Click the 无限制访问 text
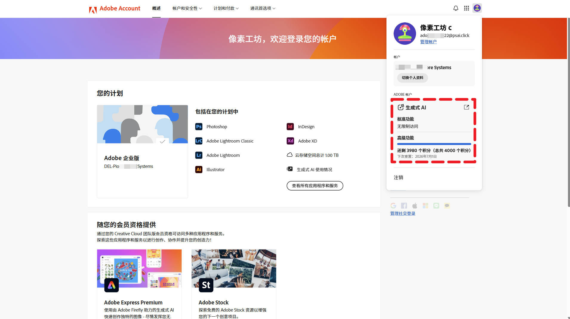Image resolution: width=570 pixels, height=319 pixels. pos(408,126)
